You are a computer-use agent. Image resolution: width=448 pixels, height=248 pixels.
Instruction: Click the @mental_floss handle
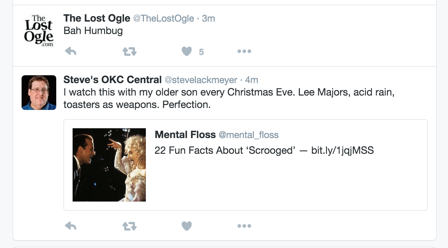point(249,135)
